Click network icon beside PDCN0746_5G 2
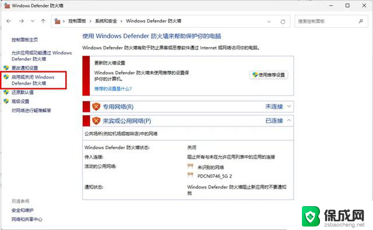The height and width of the screenshot is (230, 373). coord(191,175)
